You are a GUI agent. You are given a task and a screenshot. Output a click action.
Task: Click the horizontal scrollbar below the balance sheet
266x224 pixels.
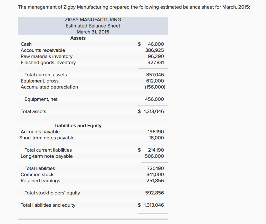coord(93,219)
